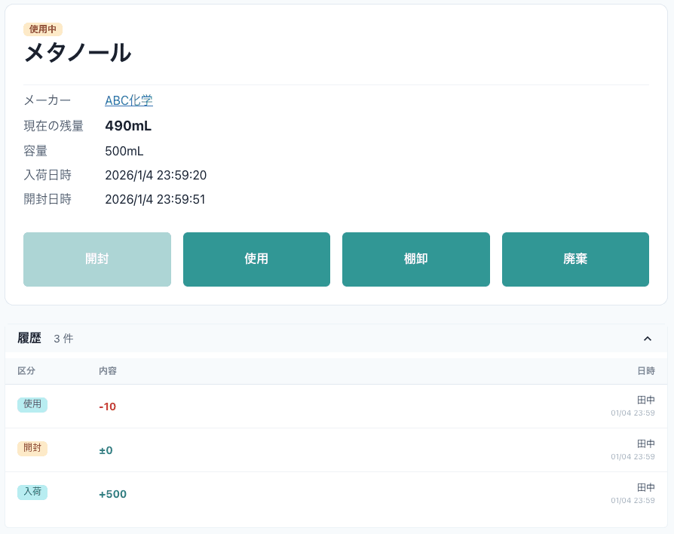
Task: Click the chevron icon next to 履歴
Action: pos(647,339)
